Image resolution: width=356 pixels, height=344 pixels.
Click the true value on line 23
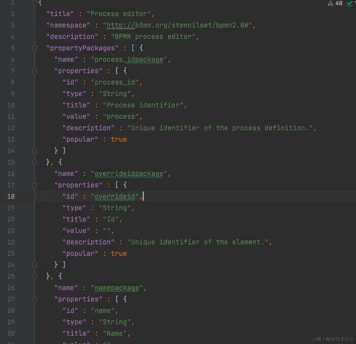[x=119, y=253]
